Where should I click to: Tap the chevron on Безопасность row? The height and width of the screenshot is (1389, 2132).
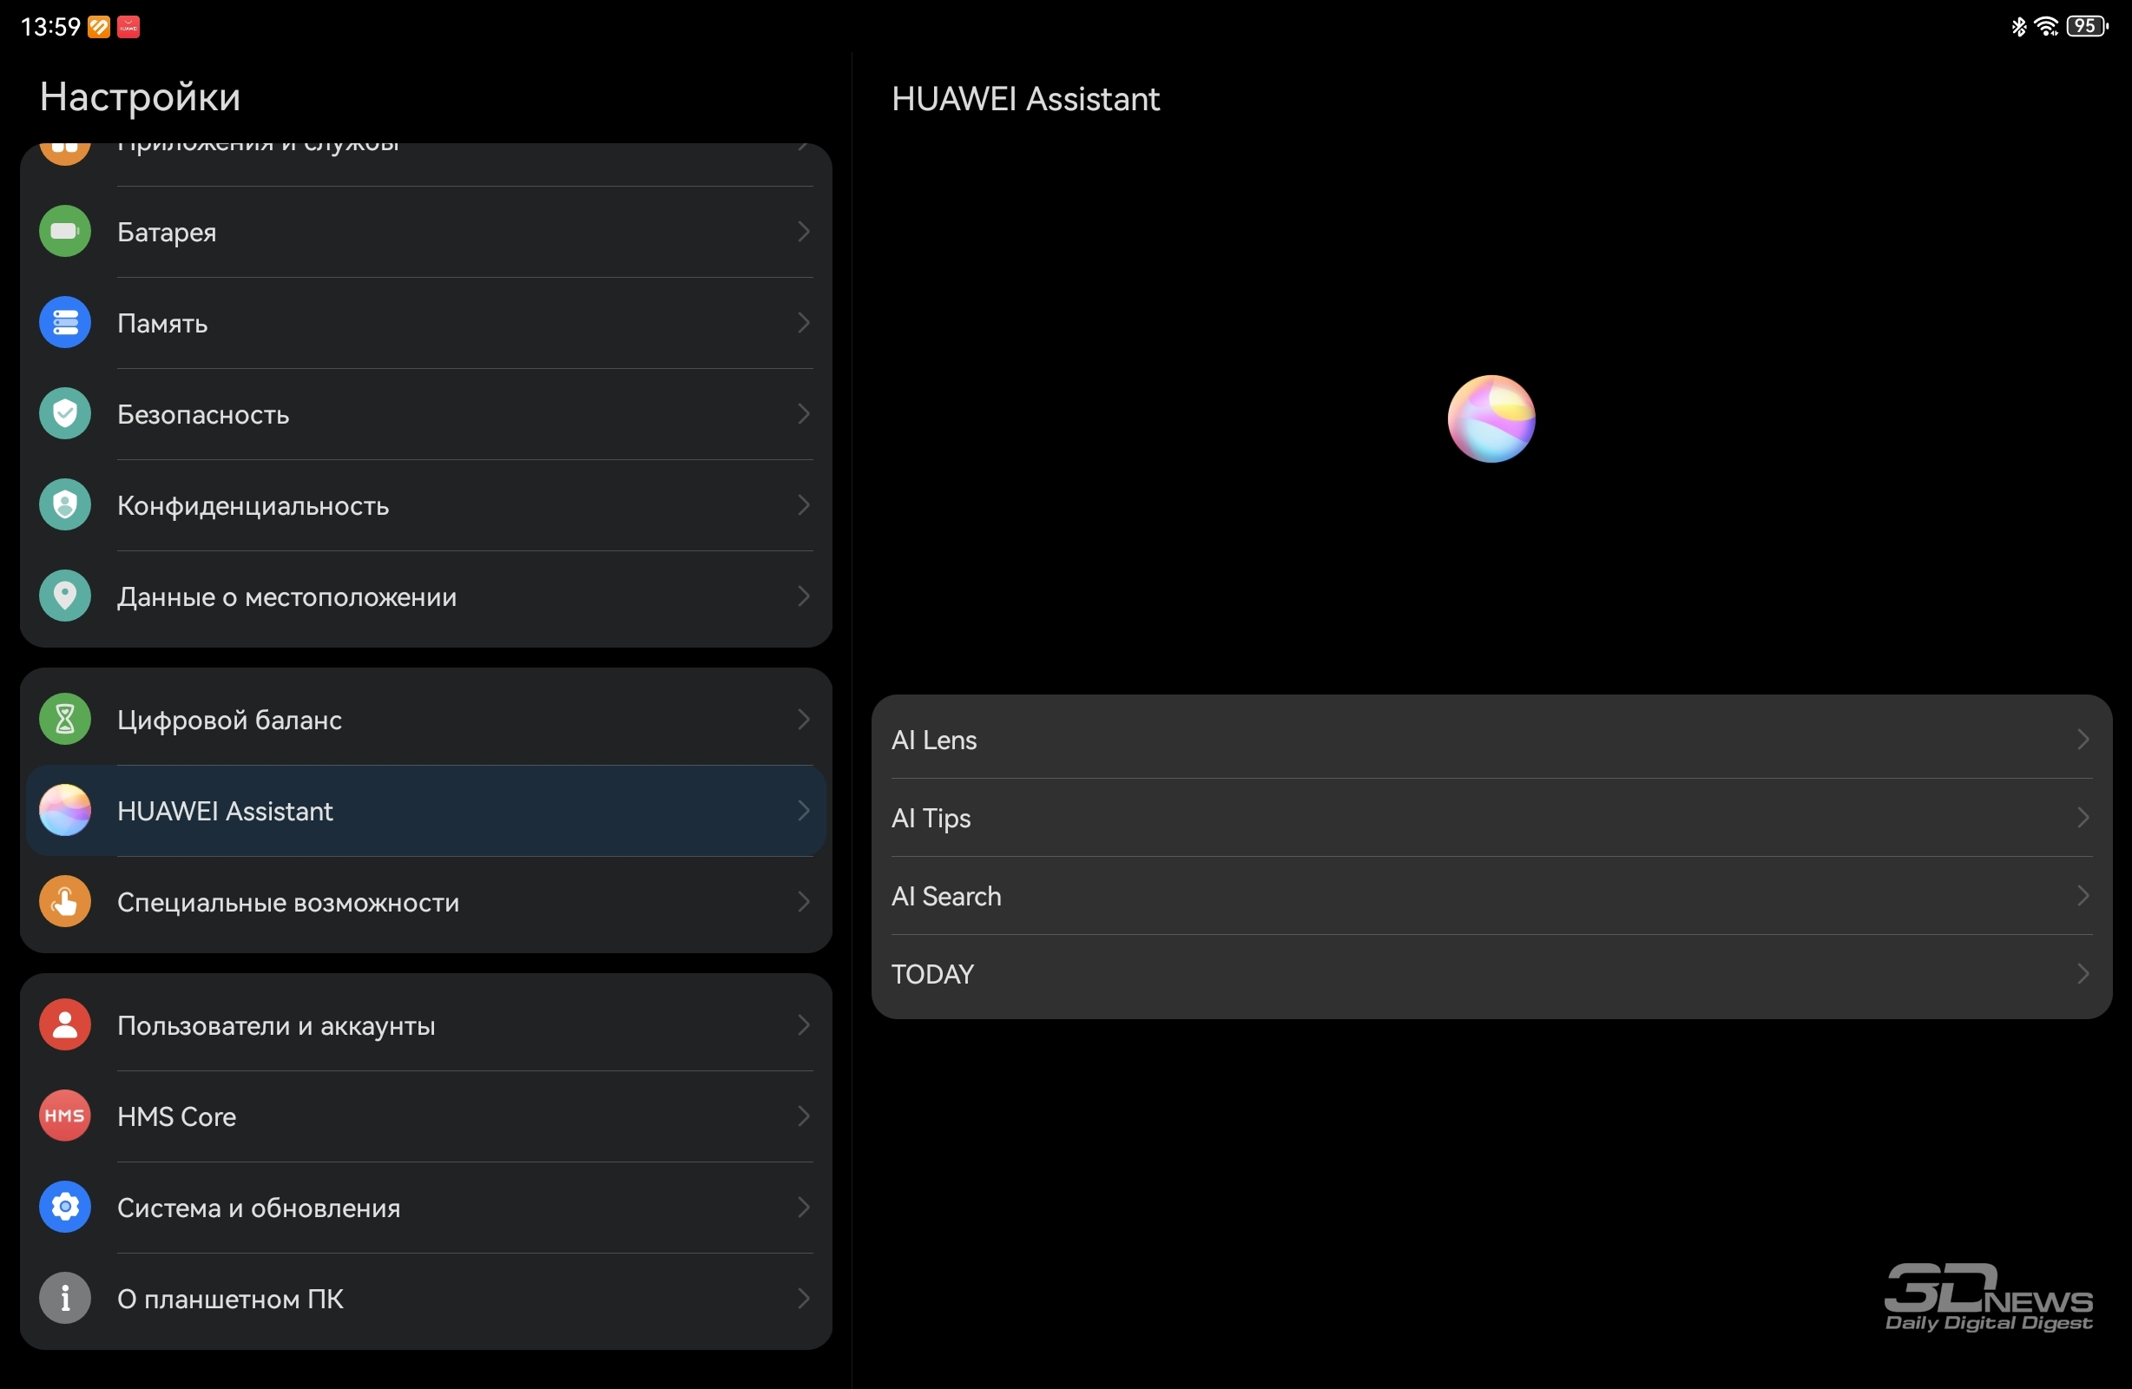pos(804,415)
